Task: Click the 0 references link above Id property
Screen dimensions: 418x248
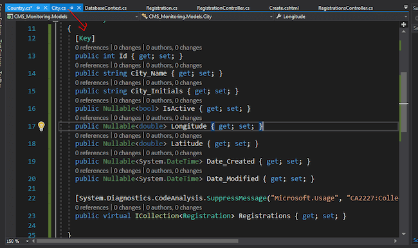Action: (91, 48)
